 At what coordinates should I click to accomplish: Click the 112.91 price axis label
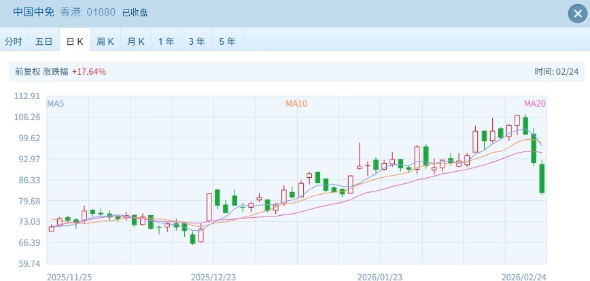pos(27,96)
